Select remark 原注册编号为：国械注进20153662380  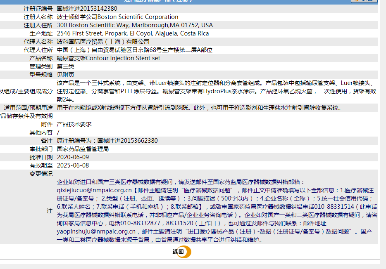tap(107, 141)
